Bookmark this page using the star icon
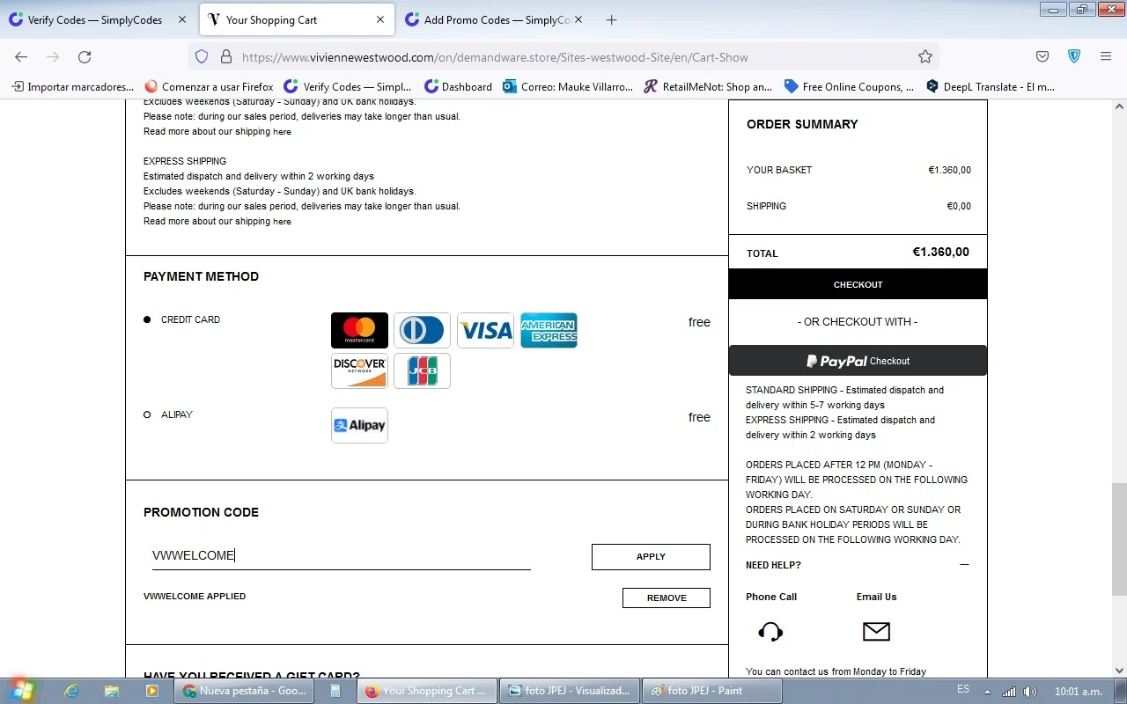The image size is (1127, 704). click(924, 56)
